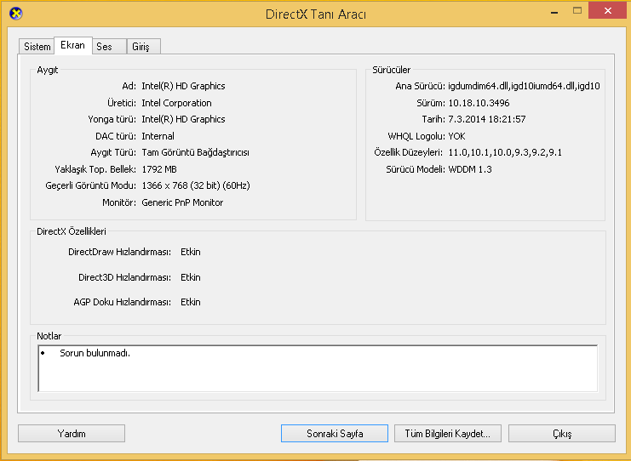Viewport: 631px width, 461px height.
Task: Close the DirectX Tanı Aracı window
Action: (x=608, y=11)
